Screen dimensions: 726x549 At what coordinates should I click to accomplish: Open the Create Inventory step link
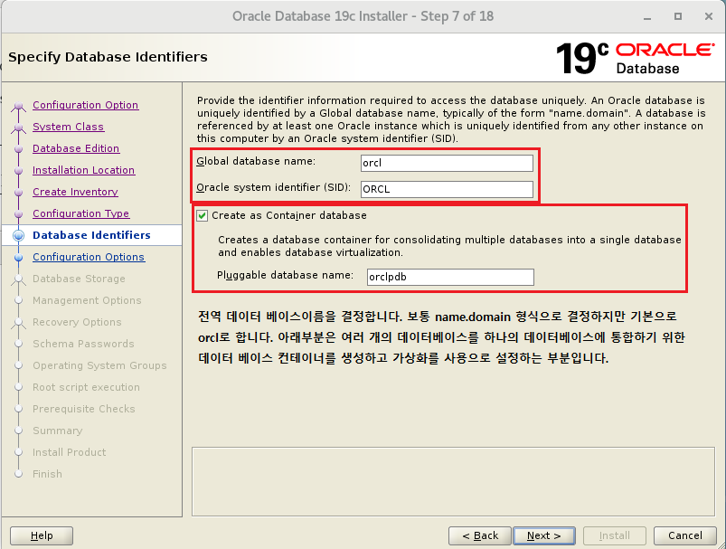click(x=75, y=192)
